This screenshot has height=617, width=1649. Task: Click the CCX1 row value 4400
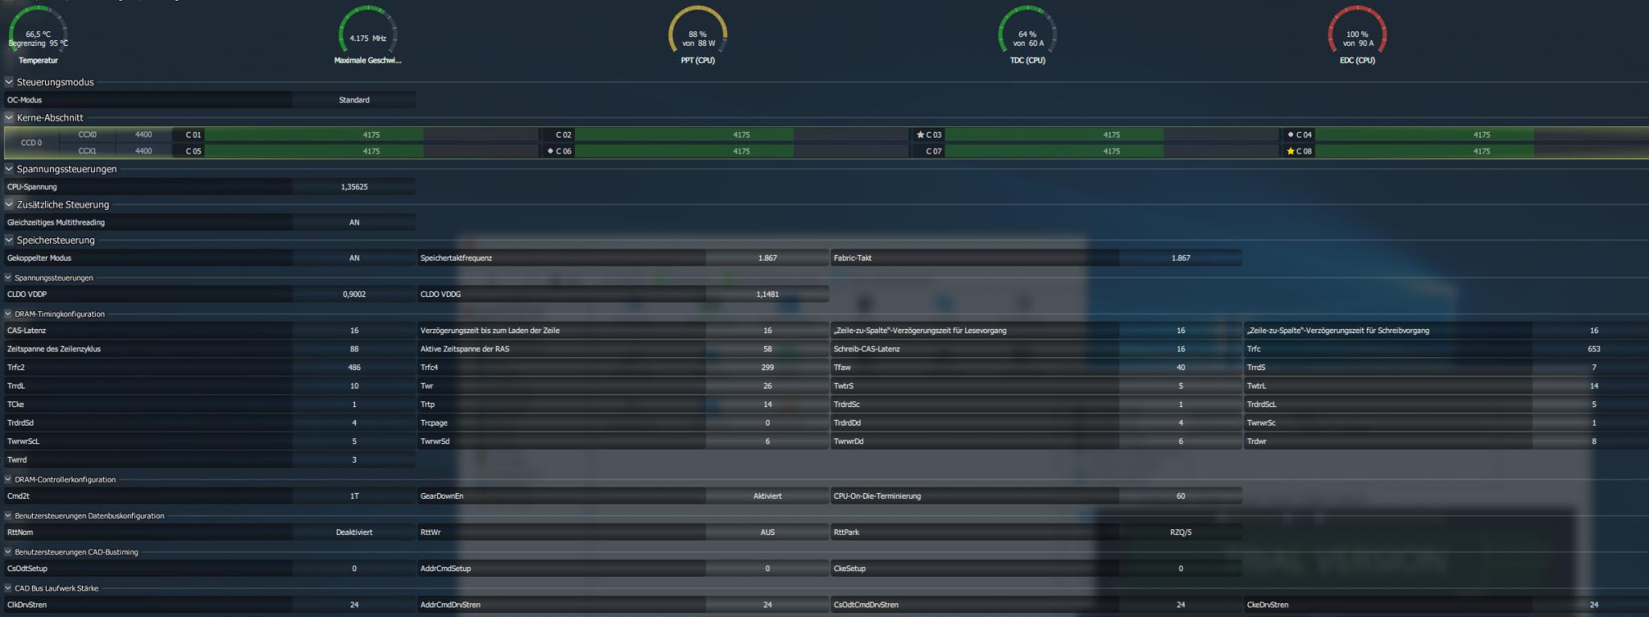(x=143, y=151)
